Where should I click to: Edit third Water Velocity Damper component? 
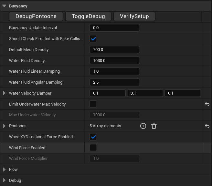(183, 93)
